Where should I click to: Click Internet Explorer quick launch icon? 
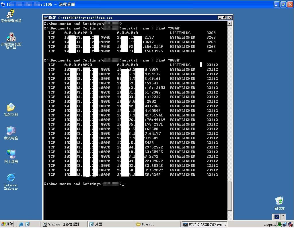coord(21,224)
